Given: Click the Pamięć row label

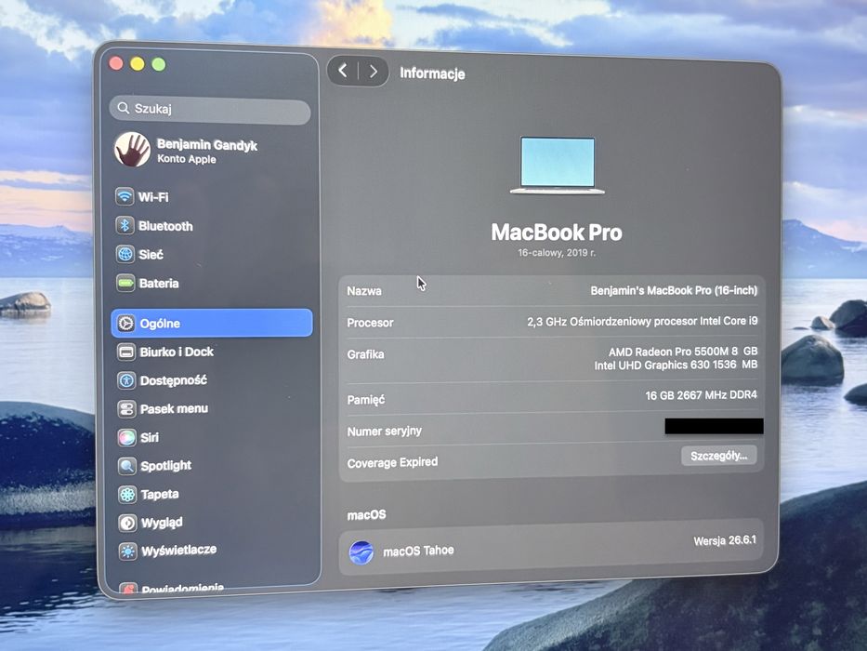Looking at the screenshot, I should tap(365, 400).
